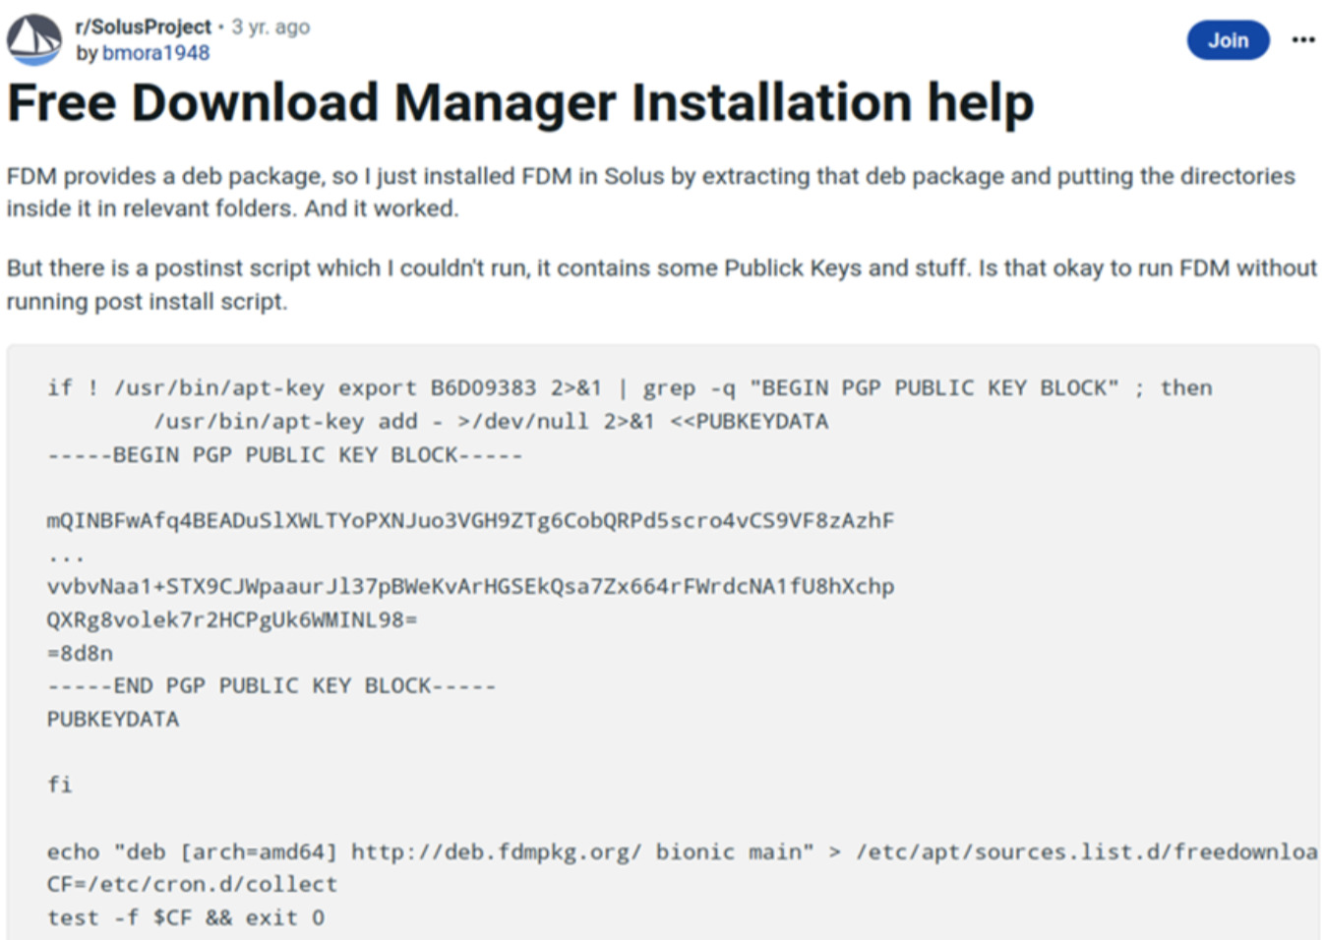Viewport: 1324px width, 940px height.
Task: Click the '/usr/bin/apt-key add' code line
Action: (490, 422)
